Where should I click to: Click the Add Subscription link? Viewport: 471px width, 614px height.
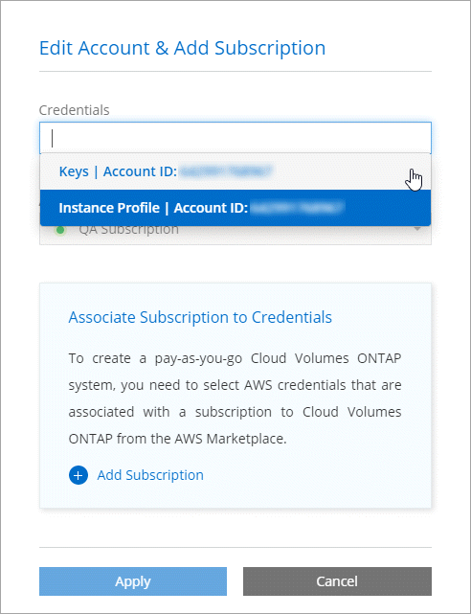pyautogui.click(x=150, y=475)
